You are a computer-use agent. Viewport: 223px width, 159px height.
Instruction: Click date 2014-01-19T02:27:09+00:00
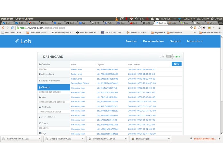142,83
